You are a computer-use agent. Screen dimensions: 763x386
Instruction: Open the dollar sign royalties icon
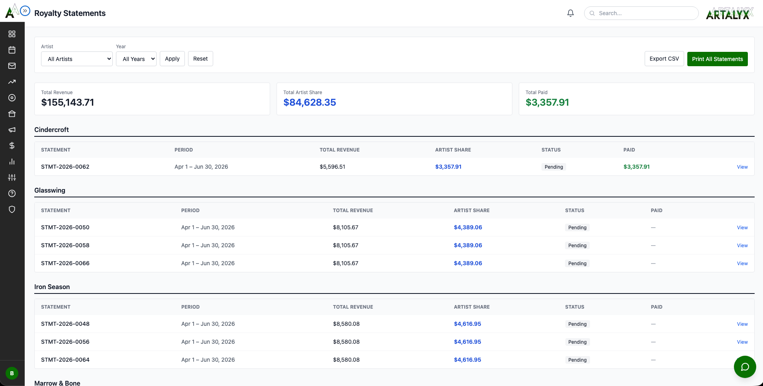tap(12, 146)
